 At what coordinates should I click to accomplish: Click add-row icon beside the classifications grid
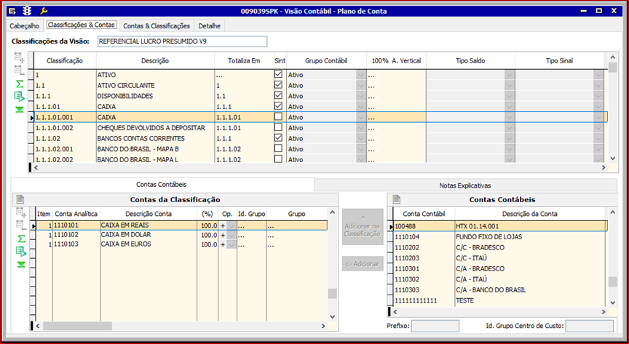point(20,59)
